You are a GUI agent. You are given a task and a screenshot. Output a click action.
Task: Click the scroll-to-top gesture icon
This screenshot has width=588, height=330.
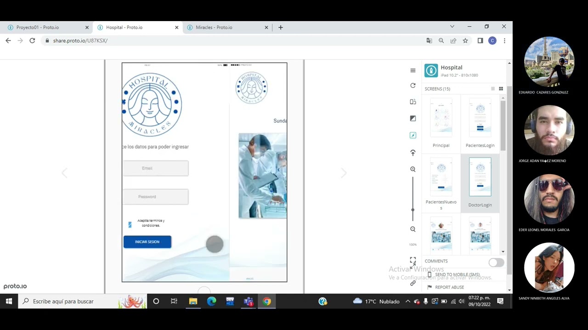pyautogui.click(x=413, y=153)
